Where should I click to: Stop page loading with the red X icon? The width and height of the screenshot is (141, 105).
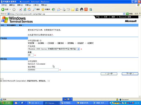pos(20,9)
